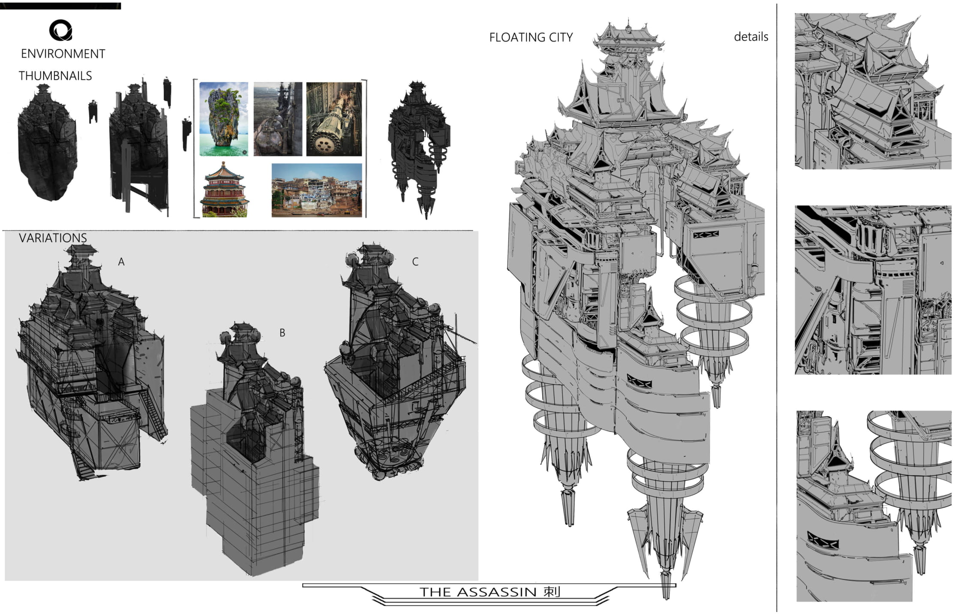Click the circular ring logo icon
The height and width of the screenshot is (615, 979).
coord(60,30)
